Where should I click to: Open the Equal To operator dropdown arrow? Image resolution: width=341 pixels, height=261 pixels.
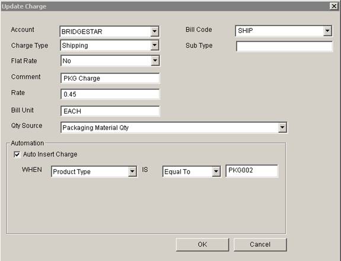pos(216,171)
